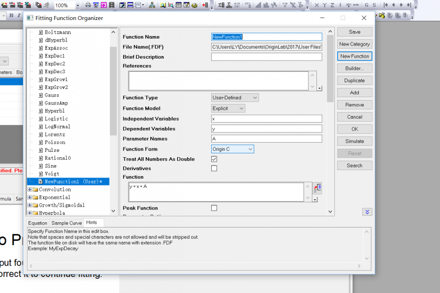
Task: Click the Parameter Names input field
Action: [x=266, y=139]
